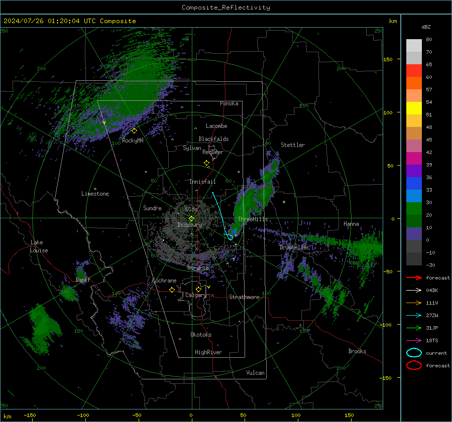Click the Vulcan city label
The image size is (452, 422).
point(255,373)
